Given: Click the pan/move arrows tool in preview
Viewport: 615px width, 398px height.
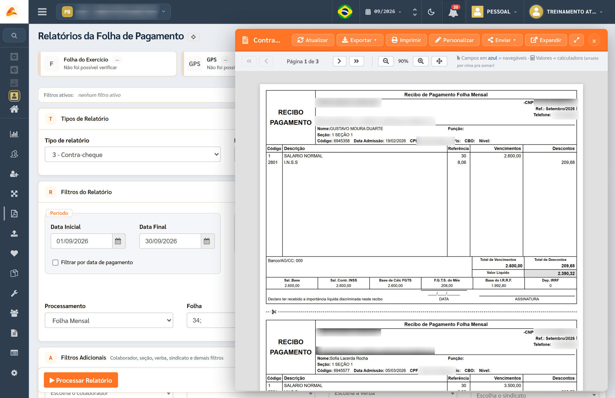Looking at the screenshot, I should click(x=439, y=61).
